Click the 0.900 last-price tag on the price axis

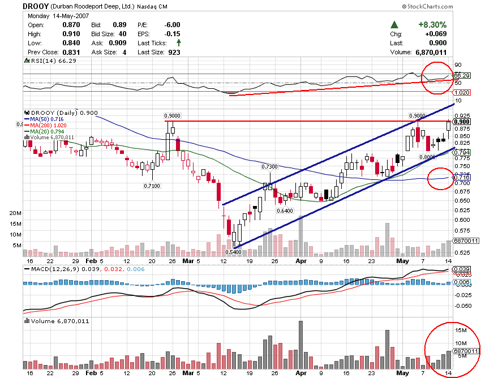[x=462, y=122]
